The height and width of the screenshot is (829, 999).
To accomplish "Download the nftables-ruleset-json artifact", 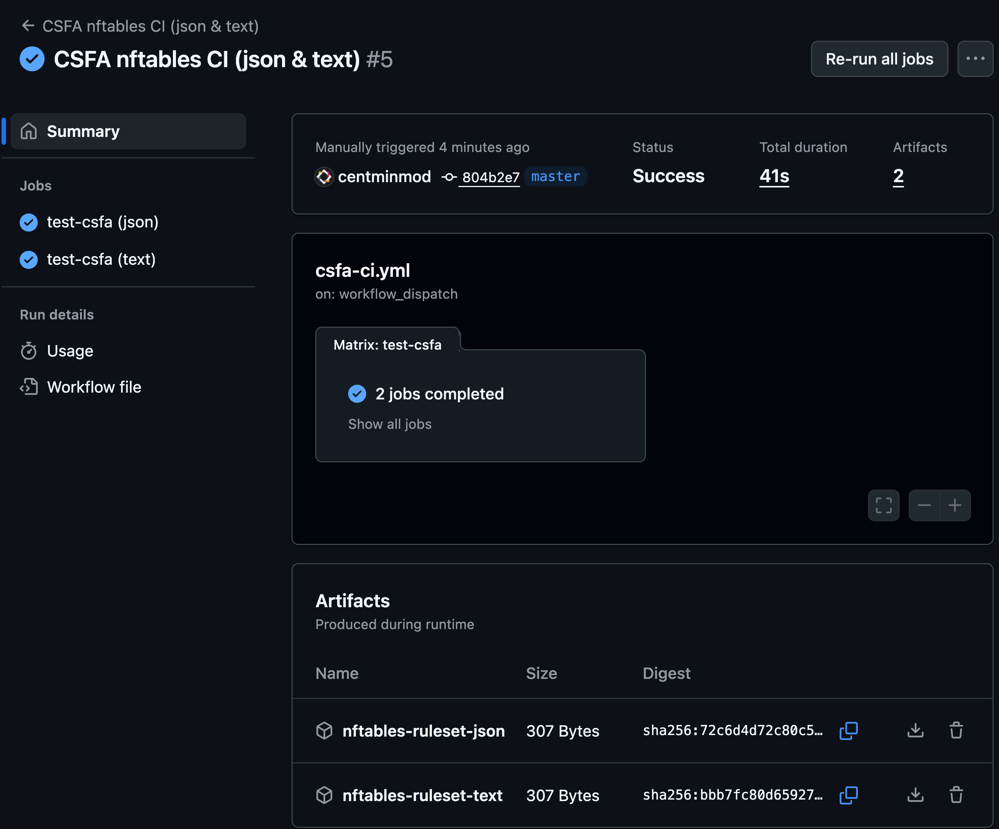I will pos(915,731).
